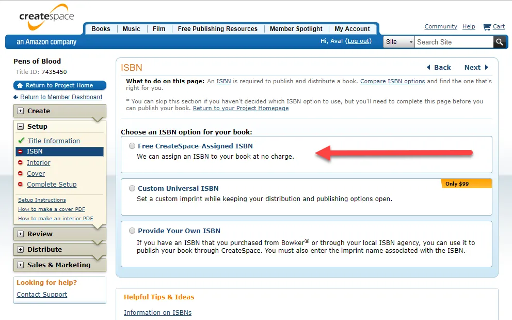Select the ISBN item in Setup
Viewport: 512px width, 320px height.
(x=60, y=151)
